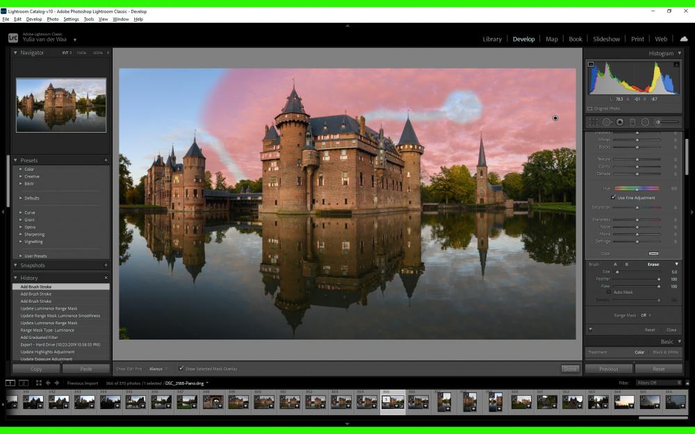Open Show Edit Pins Always dropdown
Viewport: 695px width, 434px height.
(x=158, y=369)
